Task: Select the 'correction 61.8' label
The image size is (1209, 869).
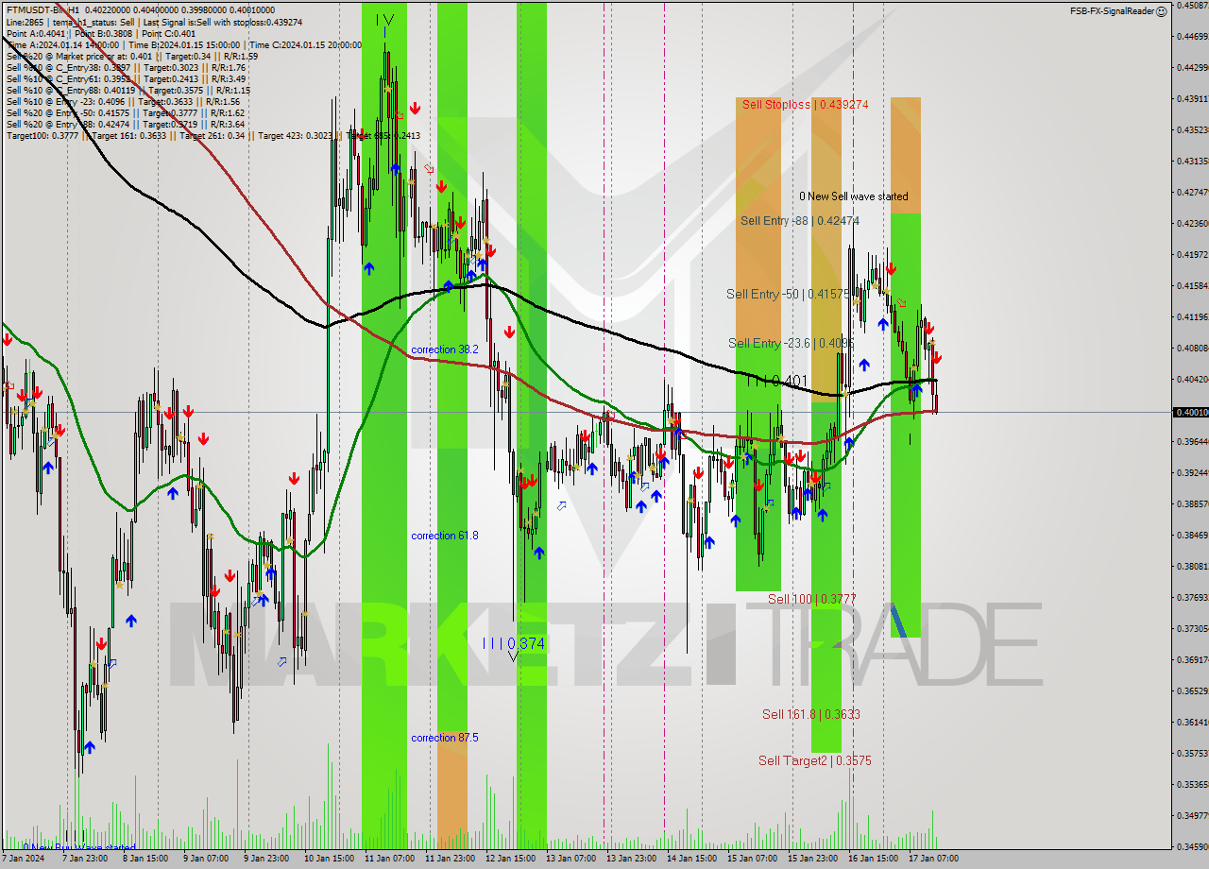Action: pos(445,536)
